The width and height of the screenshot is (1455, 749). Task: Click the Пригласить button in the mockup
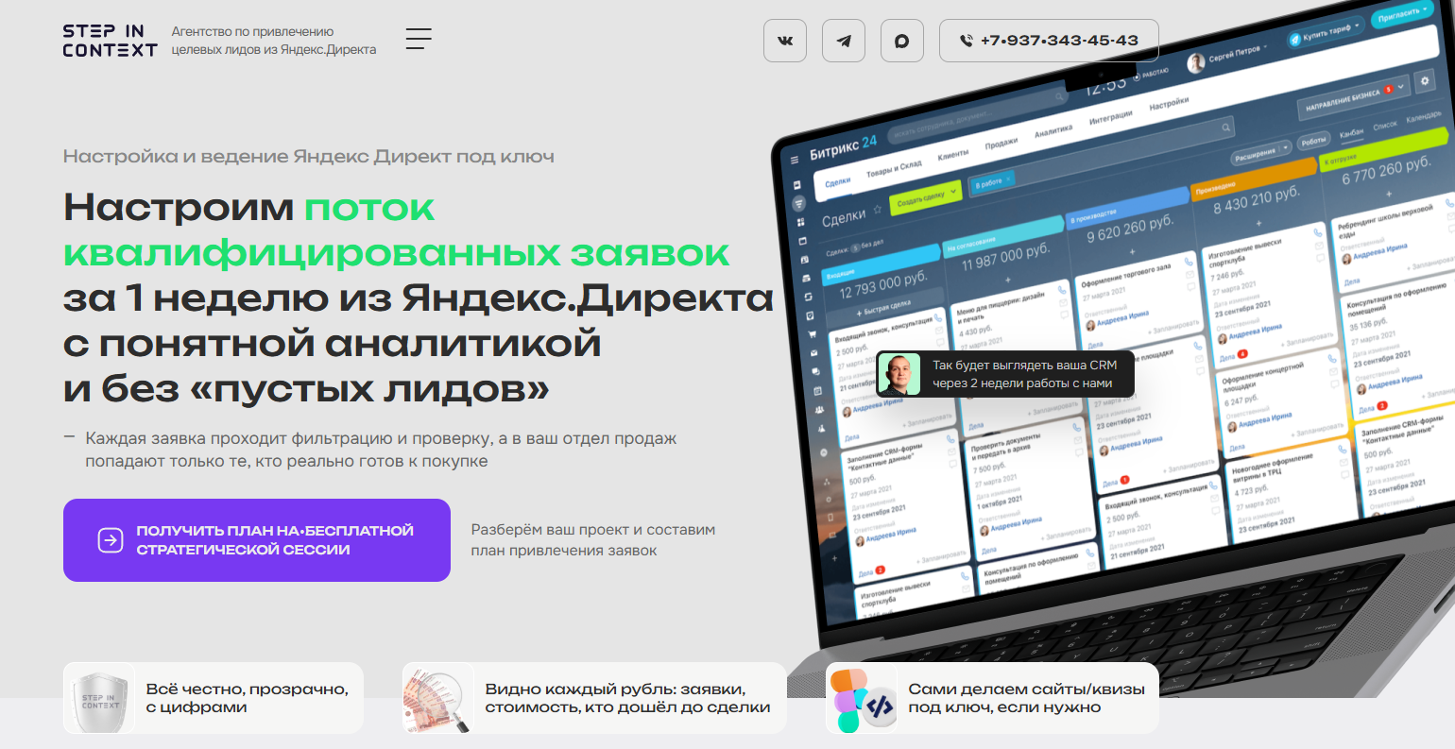(x=1405, y=12)
